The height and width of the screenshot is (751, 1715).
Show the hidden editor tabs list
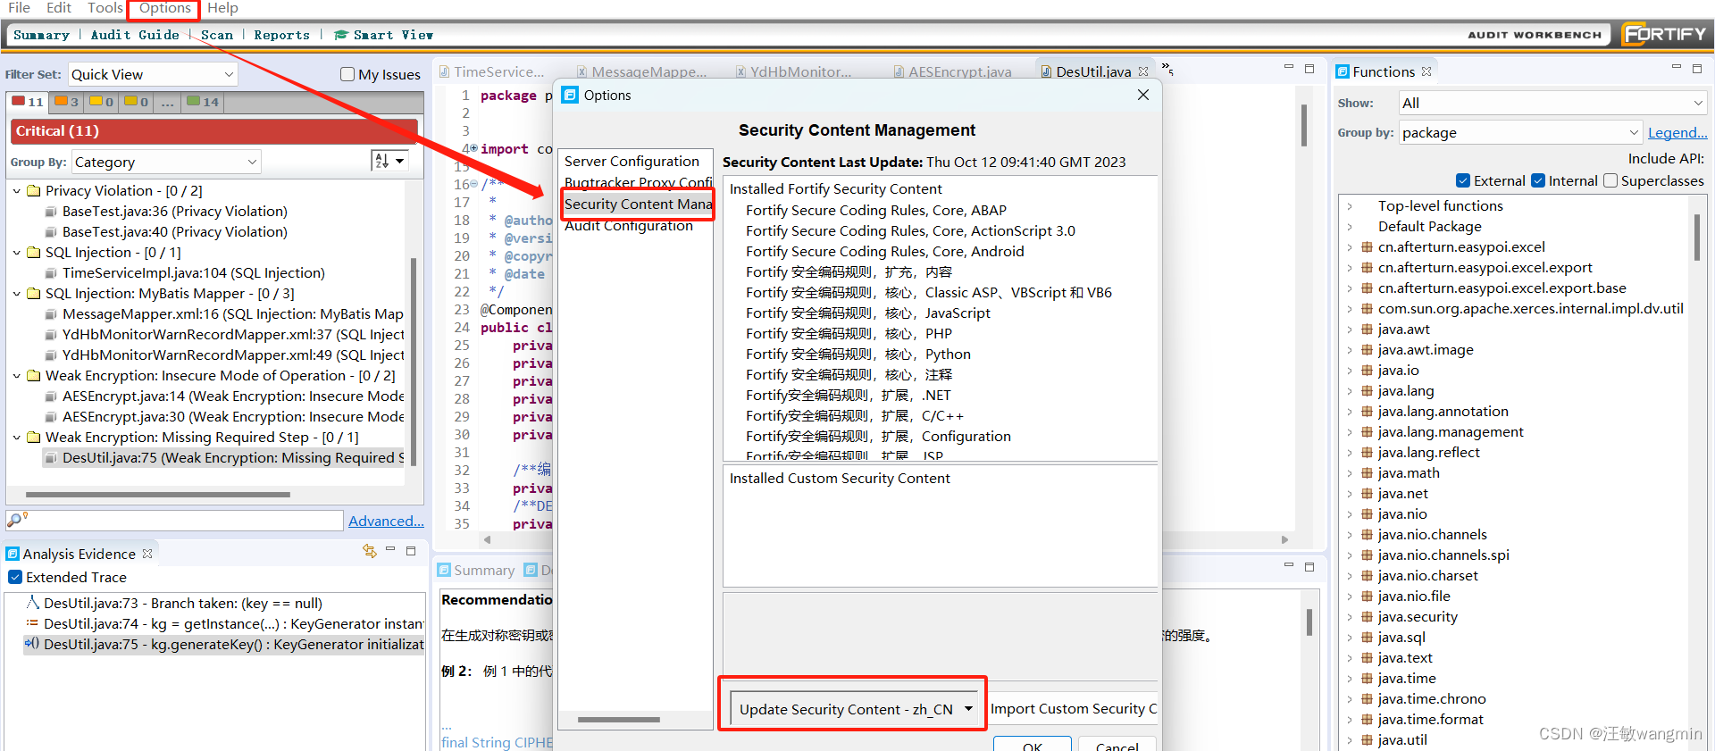pyautogui.click(x=1167, y=69)
